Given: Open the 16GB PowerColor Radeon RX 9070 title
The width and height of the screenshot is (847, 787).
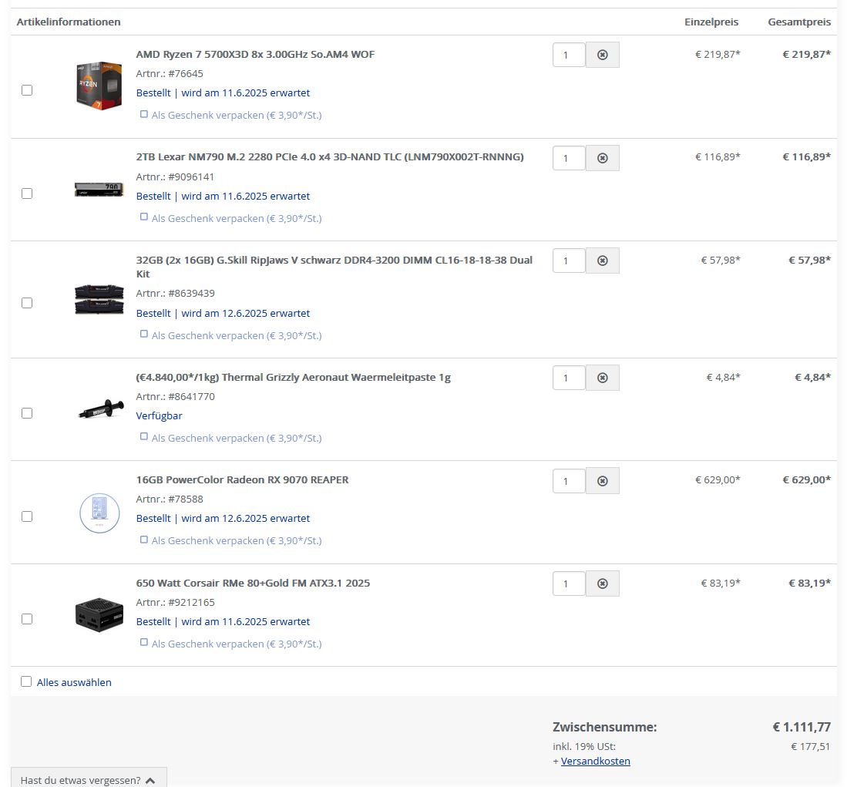Looking at the screenshot, I should 242,479.
